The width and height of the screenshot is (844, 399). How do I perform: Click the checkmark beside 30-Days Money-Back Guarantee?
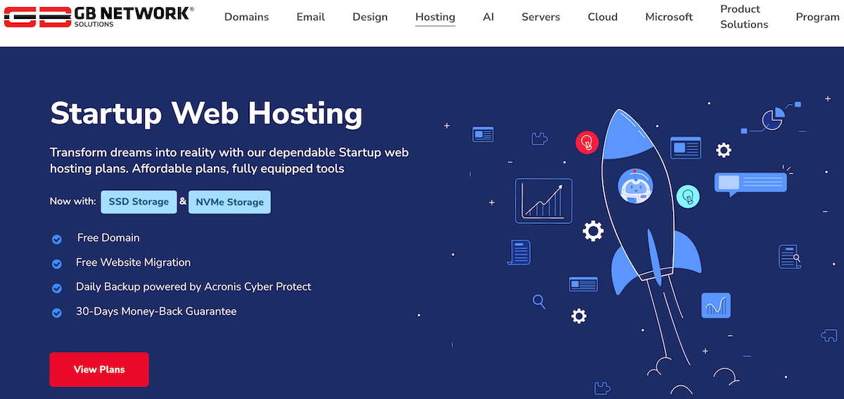tap(57, 313)
